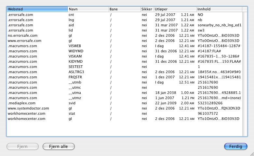Screen dimensions: 254x156
Task: Select the SESTEST cookie name
Action: point(76,67)
